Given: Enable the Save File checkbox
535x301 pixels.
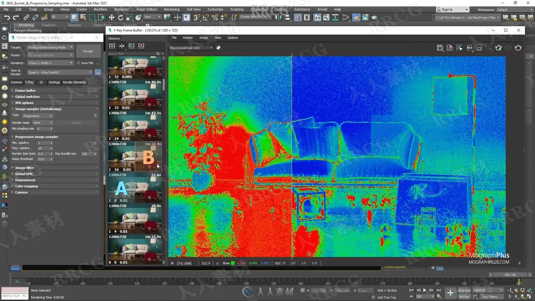Looking at the screenshot, I should click(x=78, y=63).
